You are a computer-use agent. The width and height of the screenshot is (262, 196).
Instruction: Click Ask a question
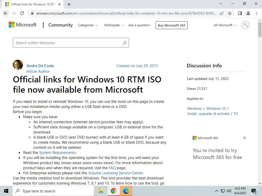(x=139, y=25)
